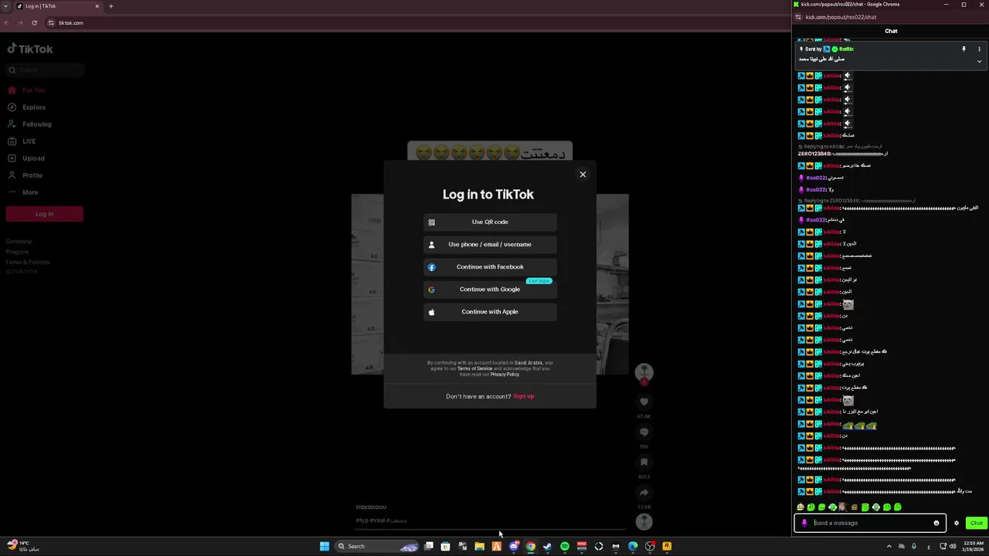
Task: Send message with the green Chat button
Action: pos(977,523)
